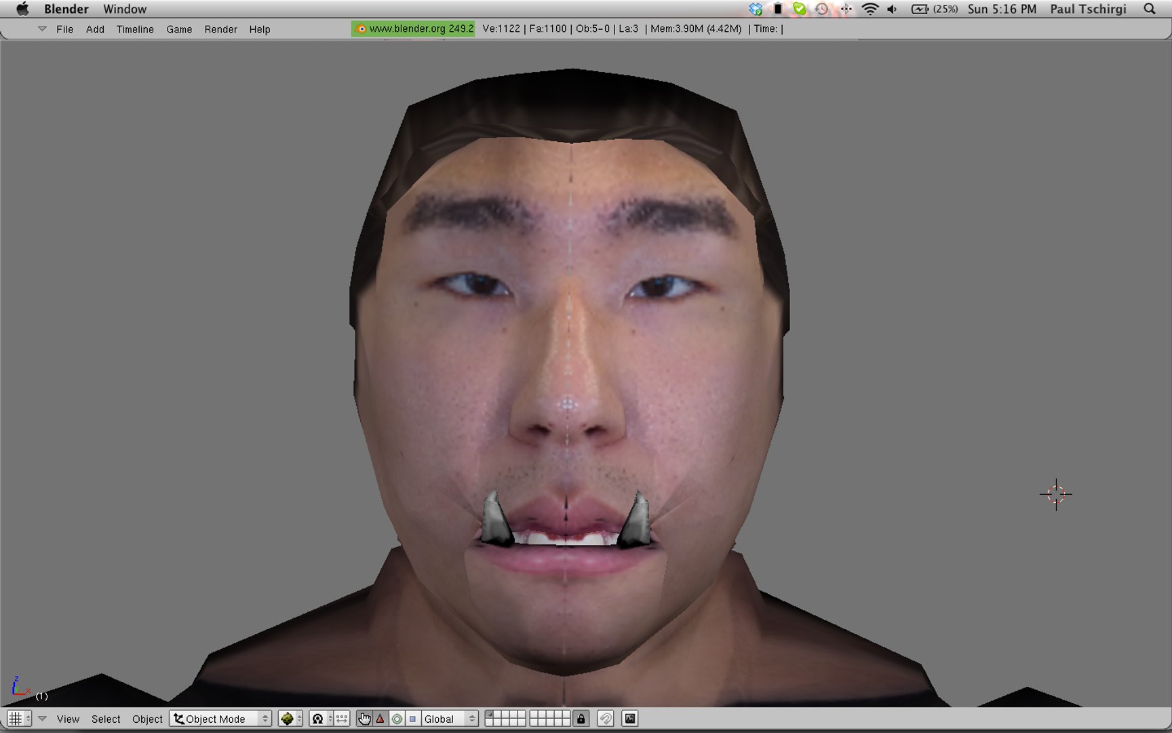Open the Blender application menu

[66, 9]
